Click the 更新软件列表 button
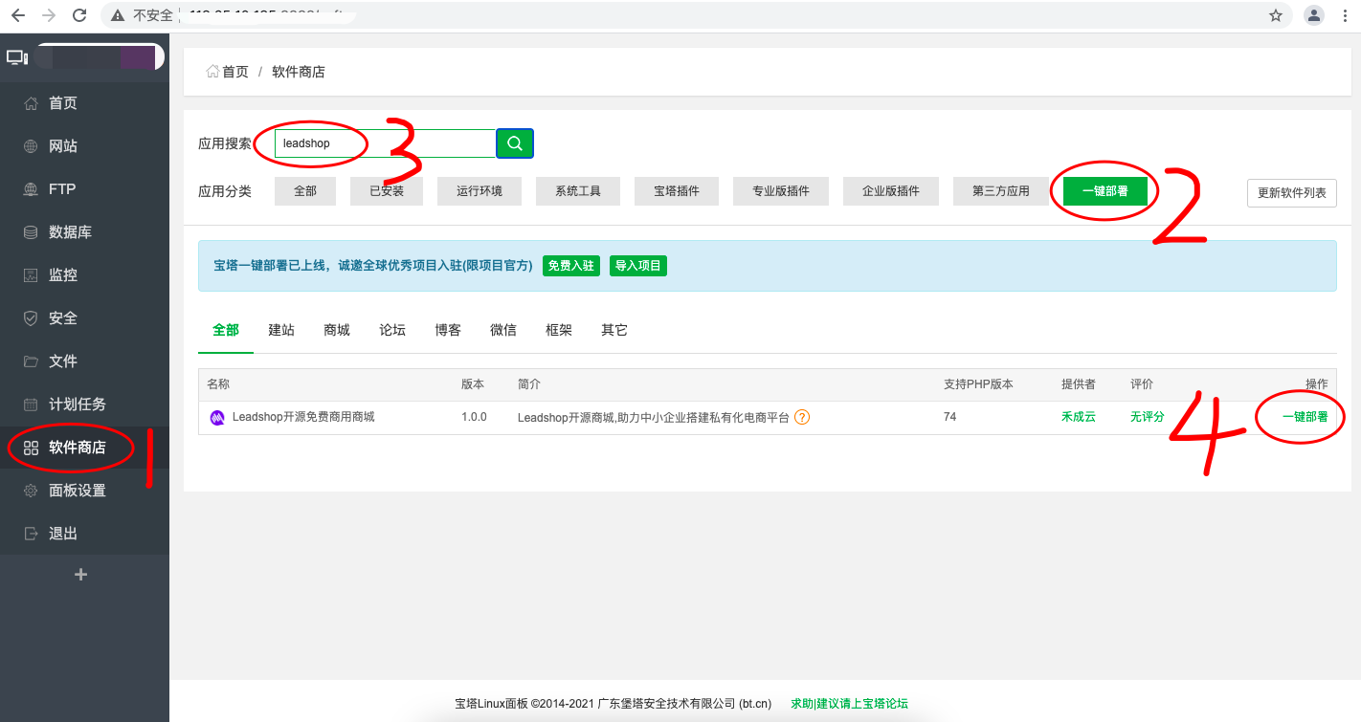Image resolution: width=1361 pixels, height=722 pixels. (1292, 192)
